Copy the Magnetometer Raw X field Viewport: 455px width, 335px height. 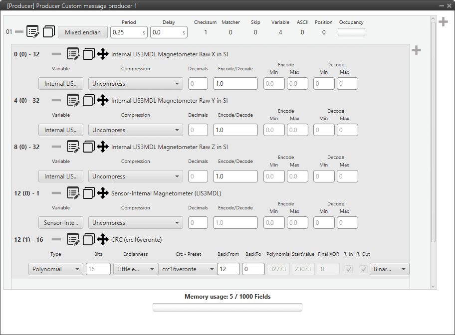[x=88, y=54]
